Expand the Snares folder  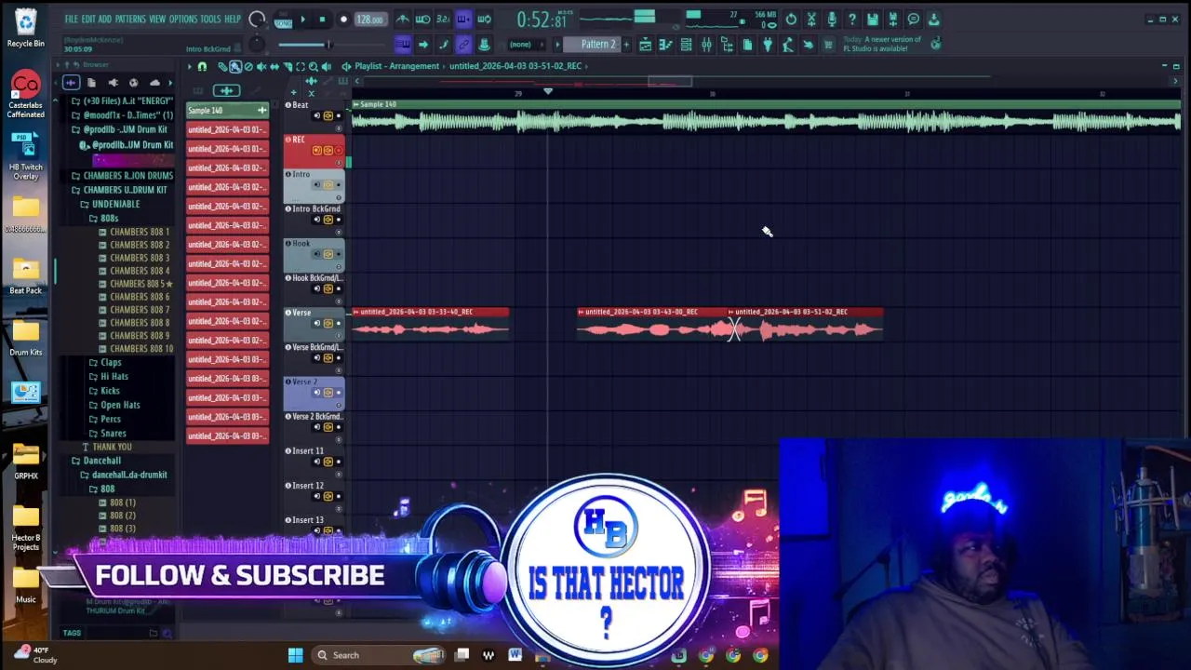pyautogui.click(x=107, y=433)
